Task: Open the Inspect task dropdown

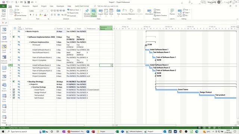Action: [100, 13]
